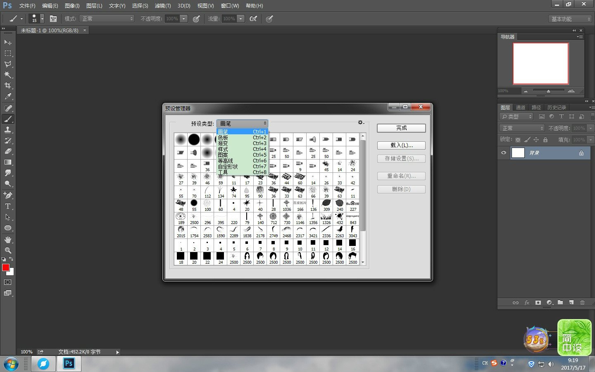This screenshot has height=372, width=595.
Task: Toggle Quick Mask mode
Action: 7,282
